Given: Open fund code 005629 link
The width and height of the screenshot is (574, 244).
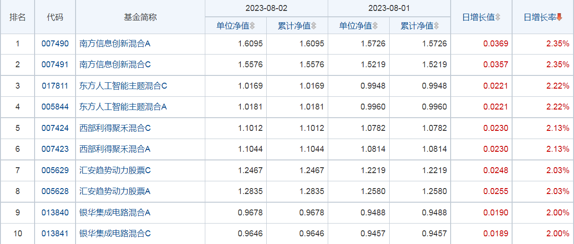Looking at the screenshot, I should pyautogui.click(x=55, y=170).
